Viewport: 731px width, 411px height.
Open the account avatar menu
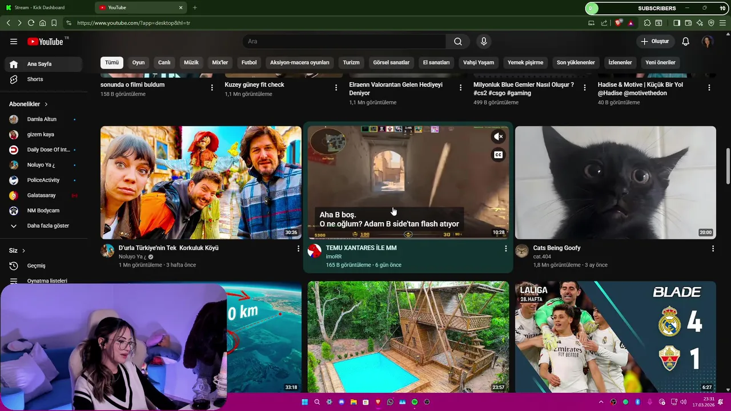pyautogui.click(x=708, y=41)
